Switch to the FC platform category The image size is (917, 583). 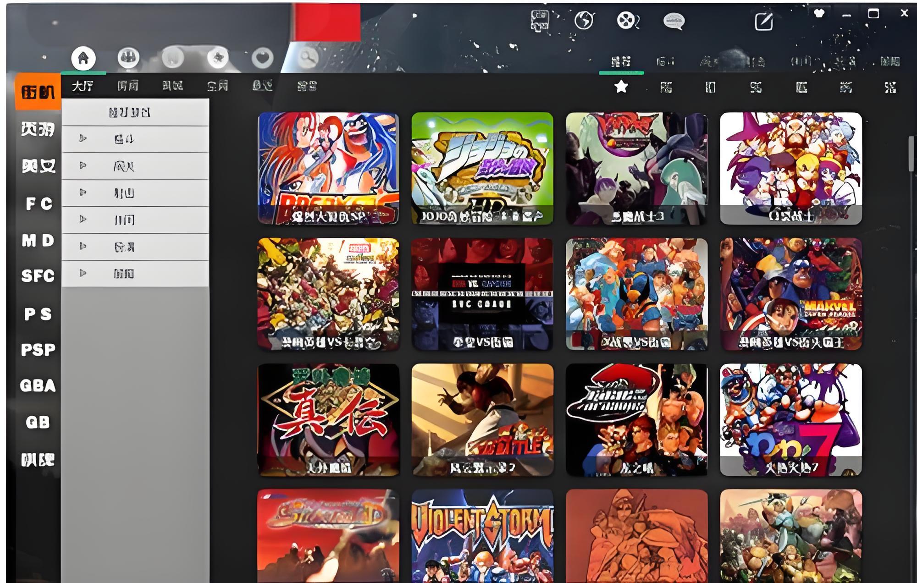(x=39, y=203)
